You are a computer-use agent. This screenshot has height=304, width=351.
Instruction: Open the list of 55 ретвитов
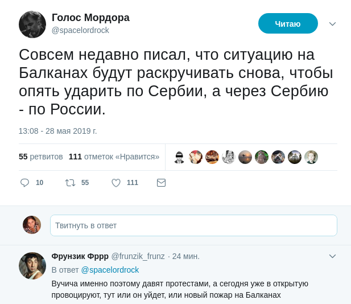(41, 157)
